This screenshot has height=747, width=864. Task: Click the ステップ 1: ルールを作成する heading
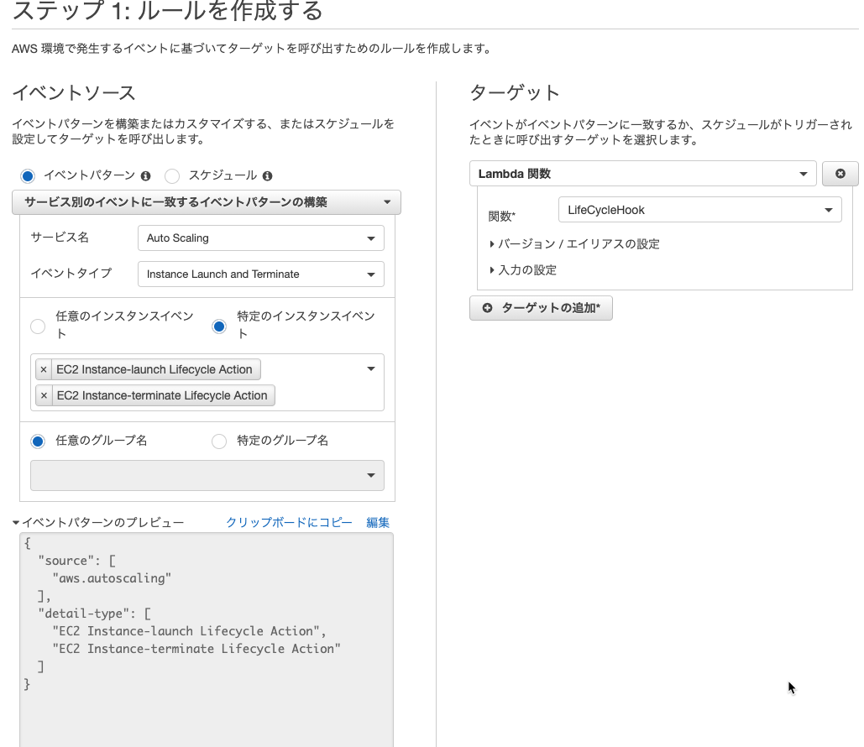[168, 10]
